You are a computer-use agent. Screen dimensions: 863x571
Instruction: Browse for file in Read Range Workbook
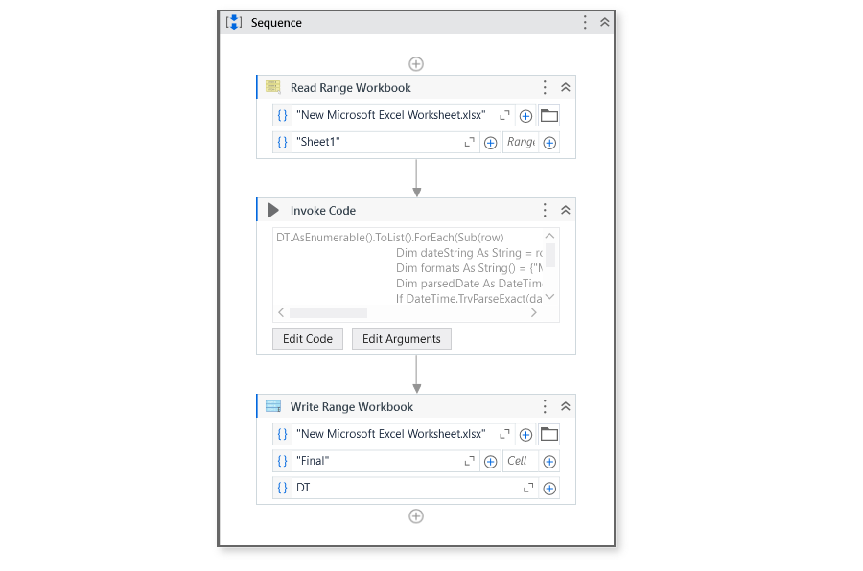pos(548,116)
